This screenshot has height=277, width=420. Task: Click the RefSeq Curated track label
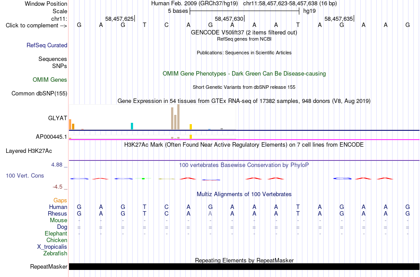tap(47, 45)
